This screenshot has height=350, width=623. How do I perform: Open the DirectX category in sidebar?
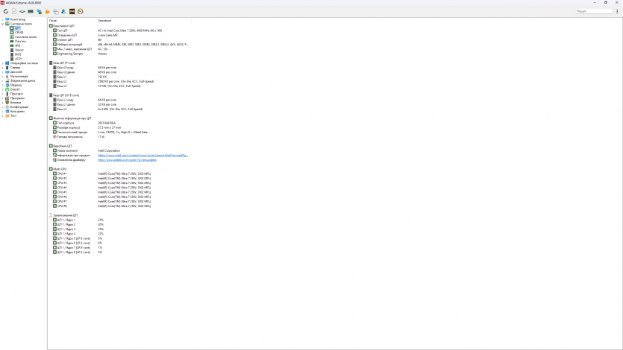(15, 89)
